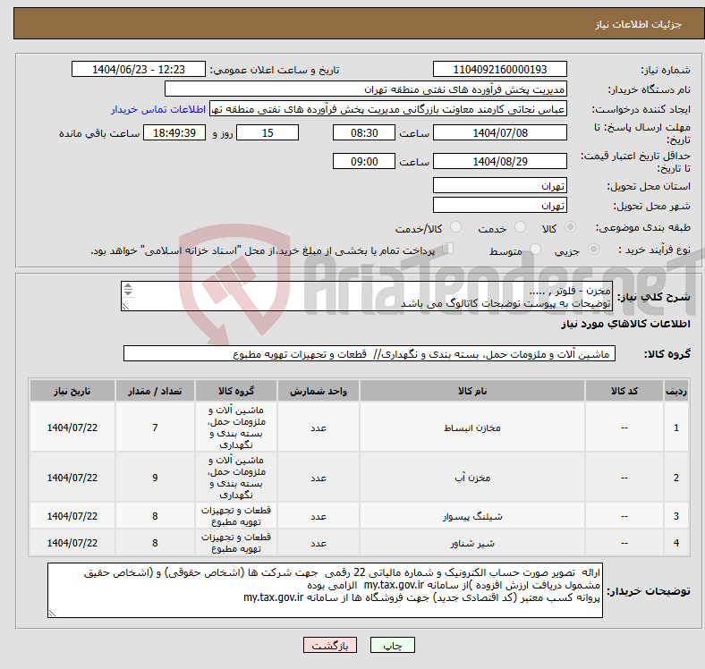705x669 pixels.
Task: Click the عدد unit in the مخزن آب row
Action: [319, 478]
